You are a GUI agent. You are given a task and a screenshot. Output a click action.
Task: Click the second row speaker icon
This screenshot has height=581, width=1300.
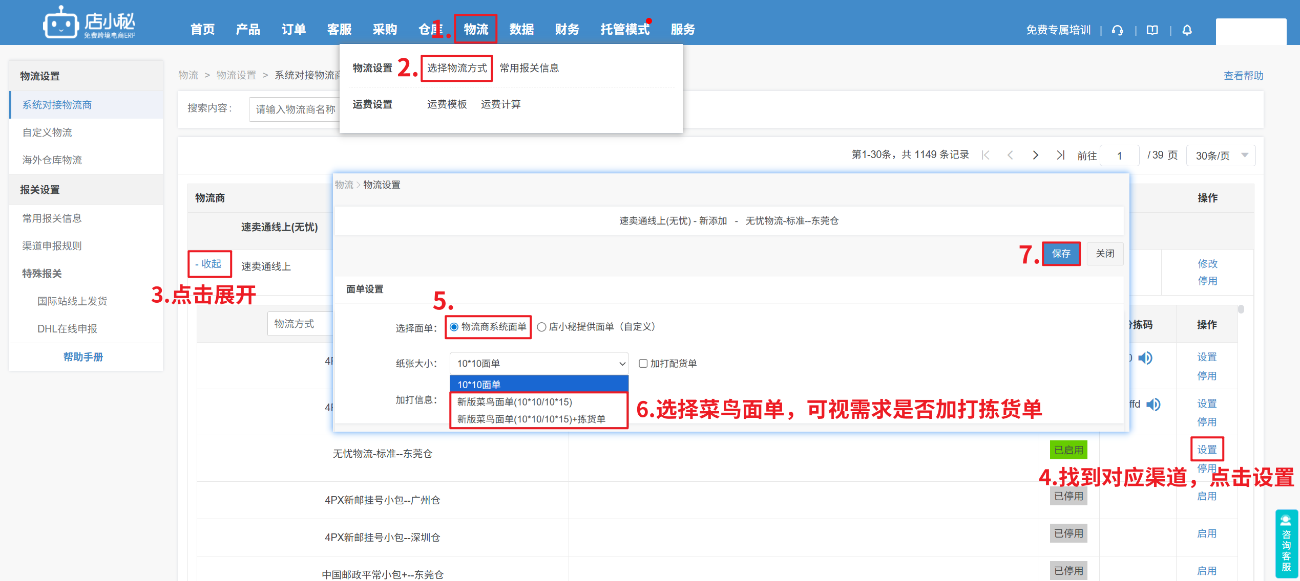(x=1153, y=405)
